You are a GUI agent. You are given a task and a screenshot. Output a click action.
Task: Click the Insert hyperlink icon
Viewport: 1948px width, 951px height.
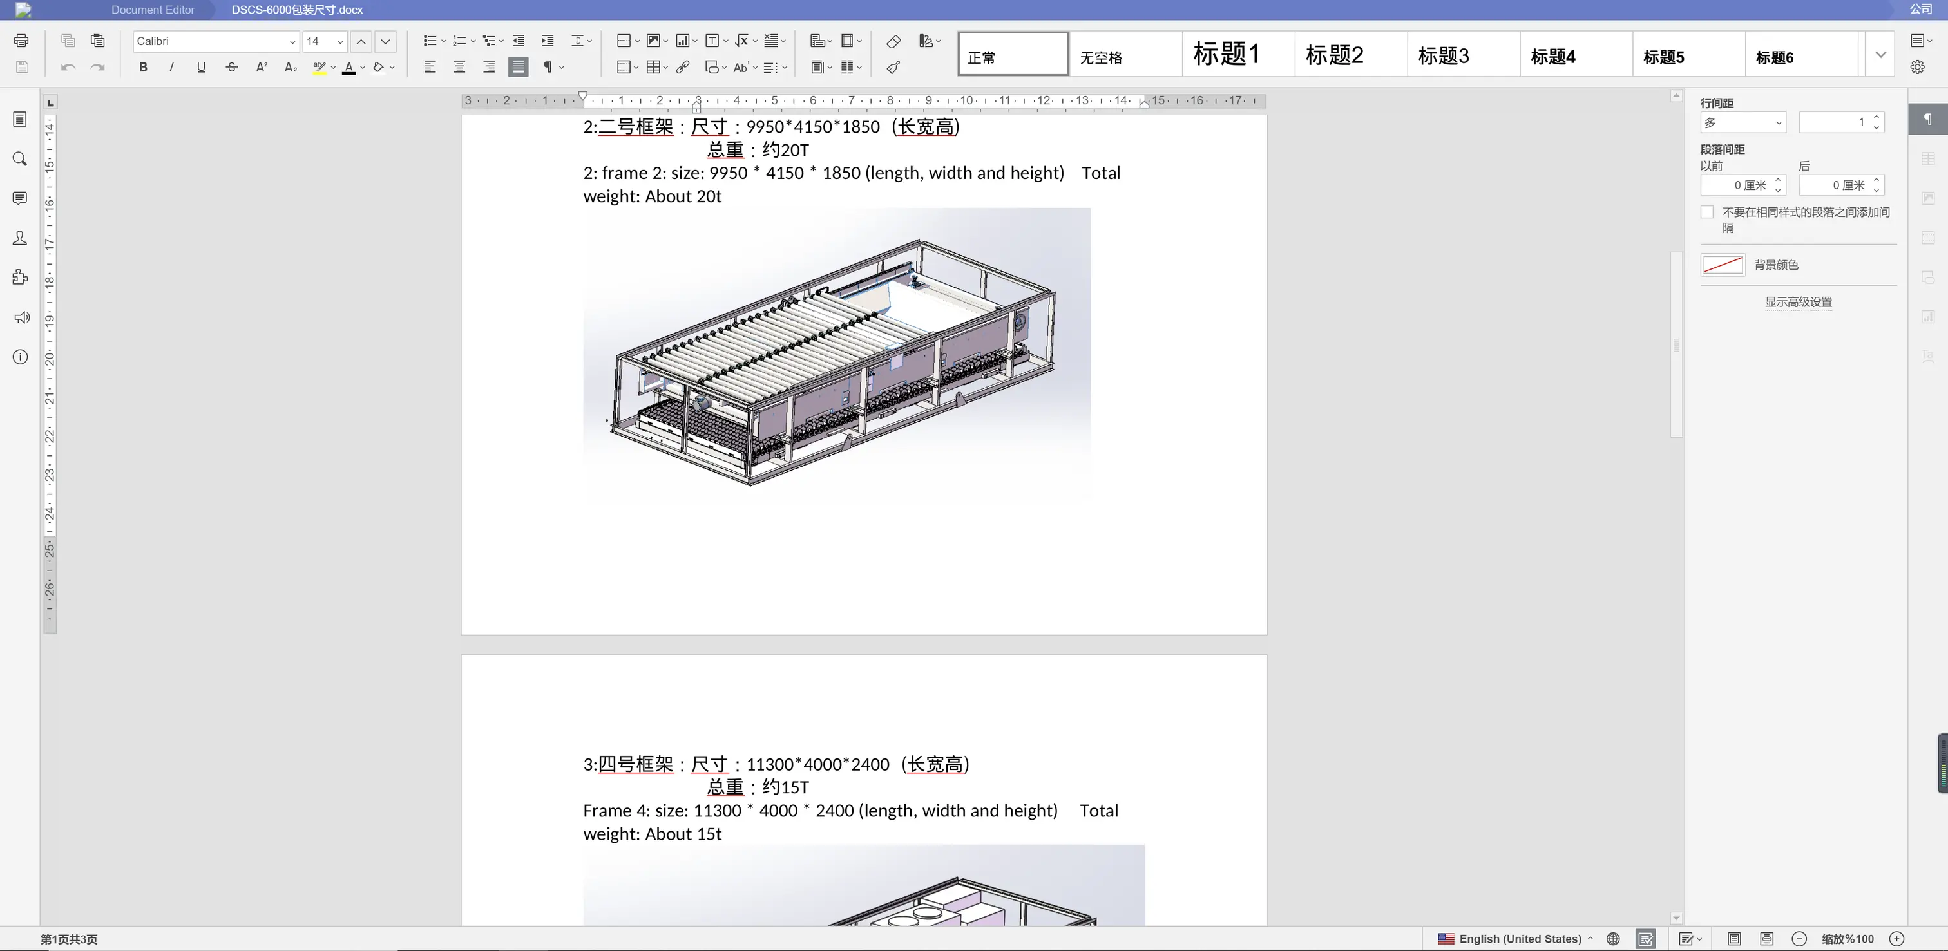[683, 67]
